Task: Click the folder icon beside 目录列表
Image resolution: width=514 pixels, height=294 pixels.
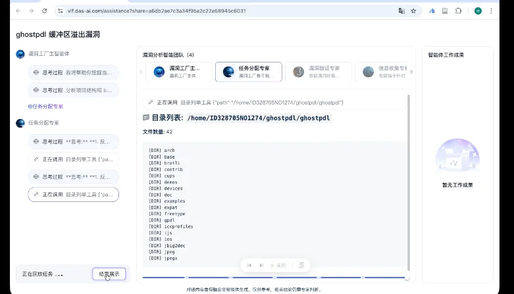Action: pos(146,117)
